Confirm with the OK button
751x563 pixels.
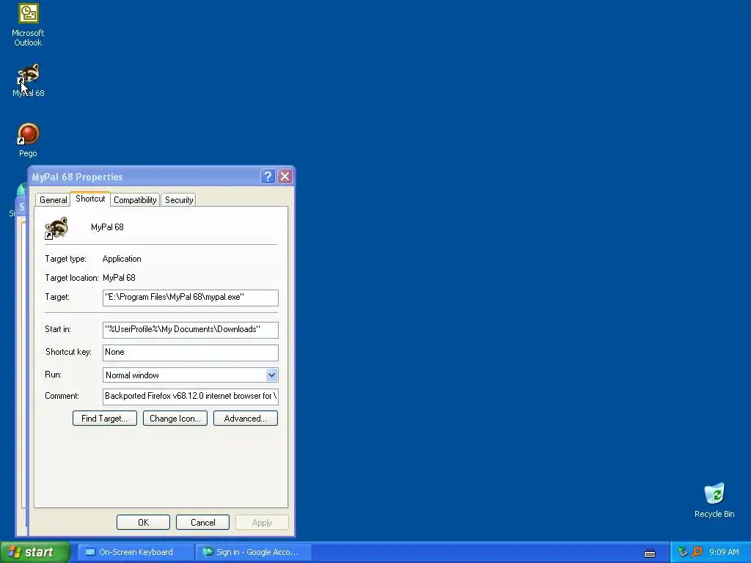tap(143, 522)
